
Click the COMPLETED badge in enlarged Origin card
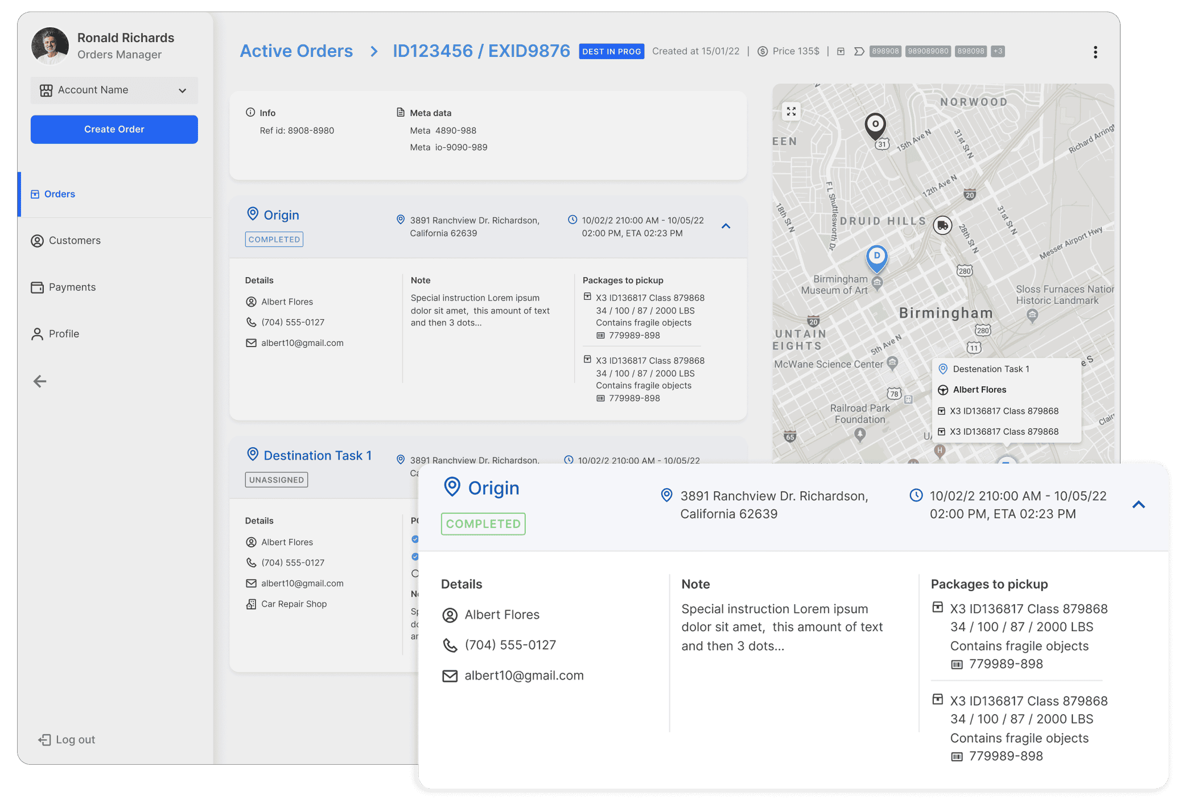pos(483,523)
